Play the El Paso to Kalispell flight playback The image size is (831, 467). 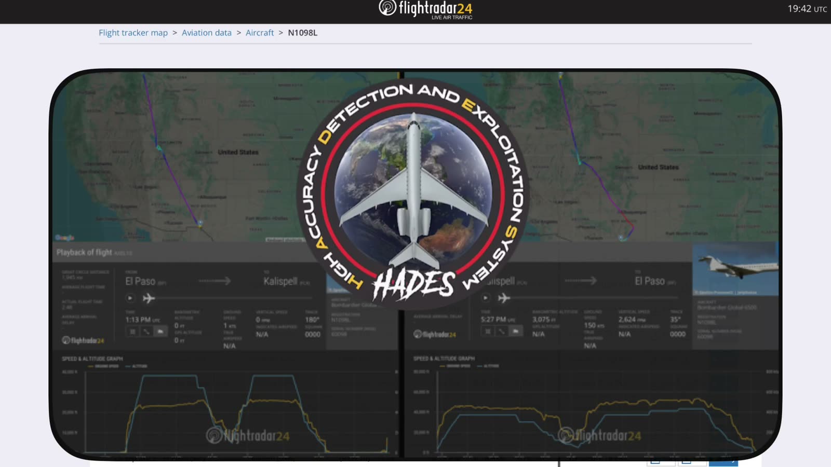click(130, 298)
